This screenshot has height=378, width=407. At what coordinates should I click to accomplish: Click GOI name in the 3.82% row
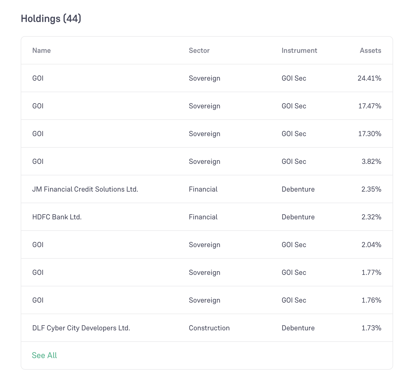click(38, 162)
